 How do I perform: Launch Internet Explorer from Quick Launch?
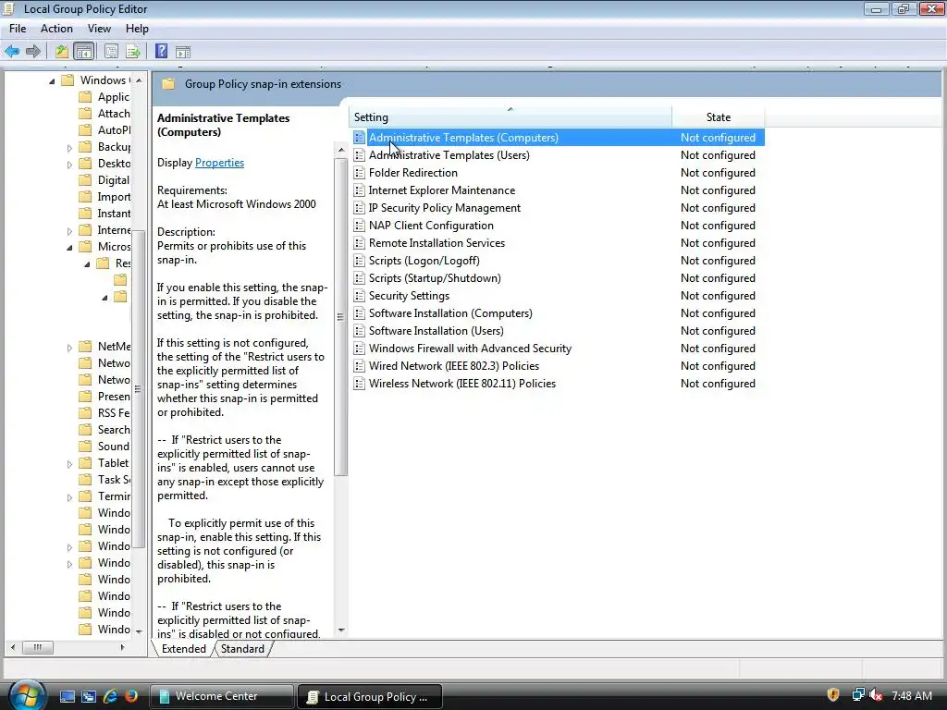pos(110,696)
